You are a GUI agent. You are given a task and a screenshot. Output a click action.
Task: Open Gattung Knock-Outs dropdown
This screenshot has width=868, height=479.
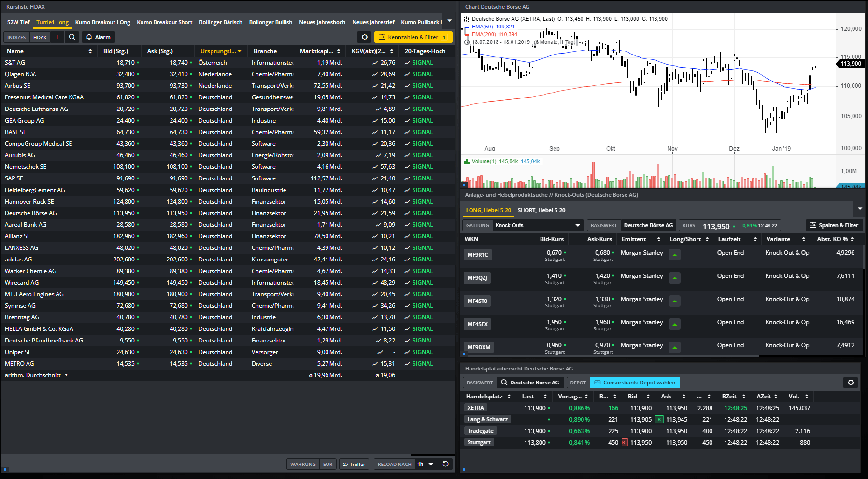tap(538, 225)
